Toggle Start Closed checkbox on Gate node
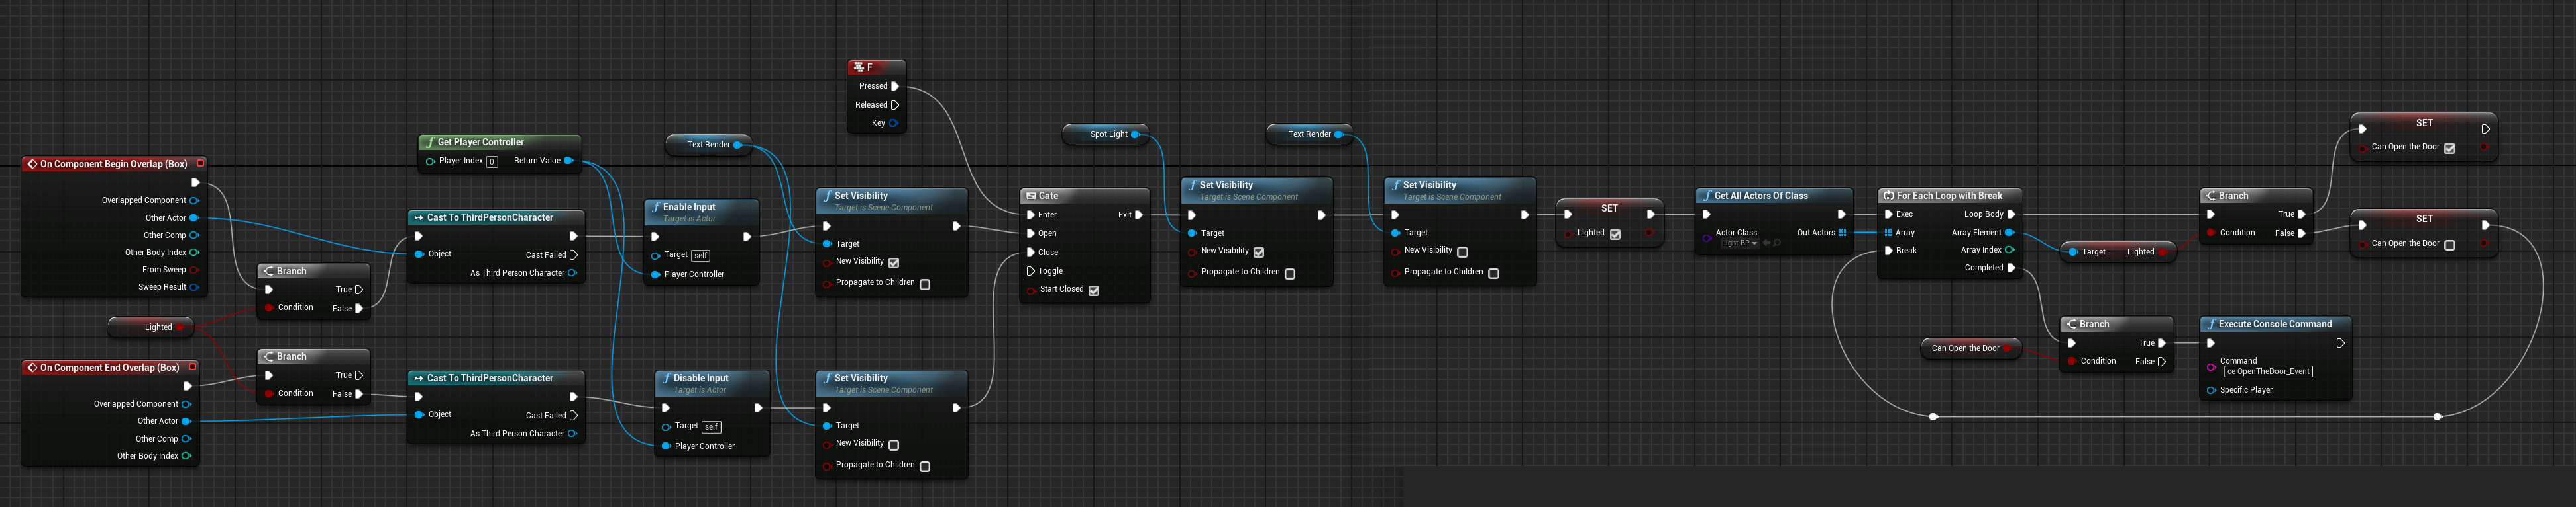 pyautogui.click(x=1094, y=290)
